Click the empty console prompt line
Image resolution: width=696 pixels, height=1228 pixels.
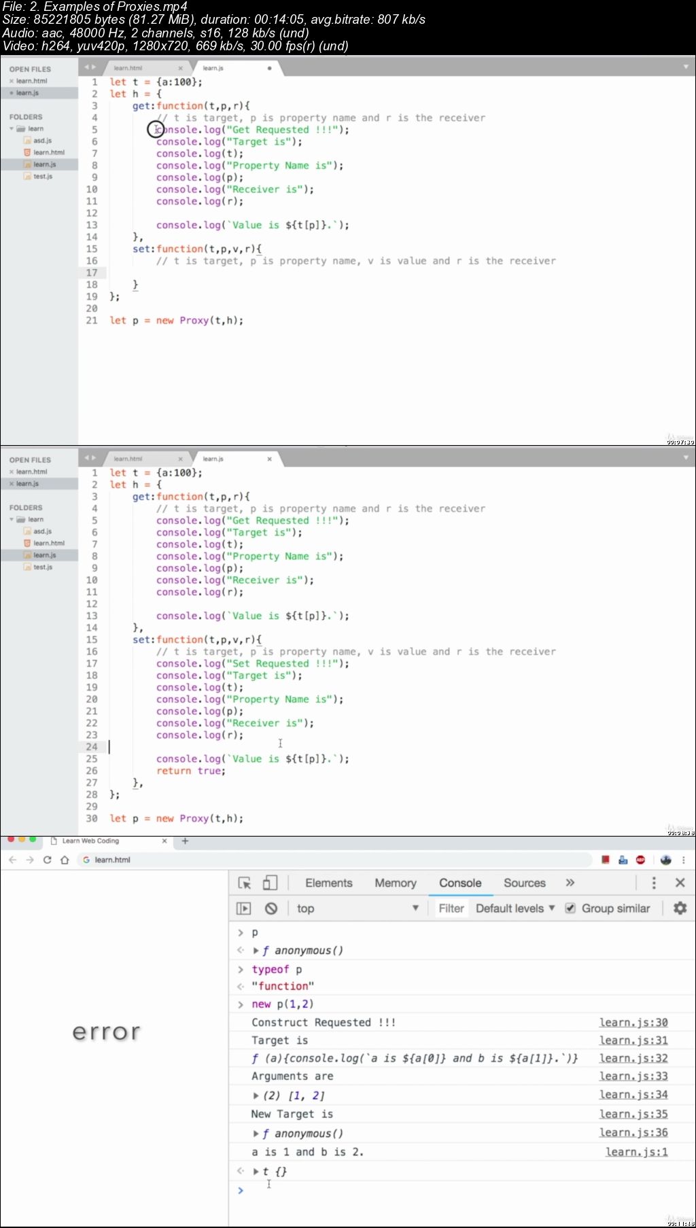tap(462, 1191)
